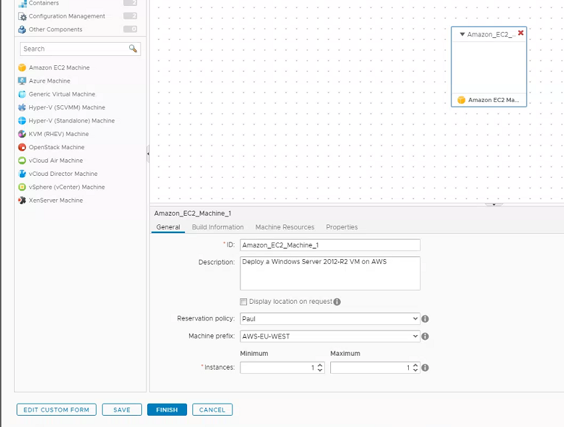Click the Generic Virtual Machine icon
Viewport: 564px width, 427px height.
(22, 94)
